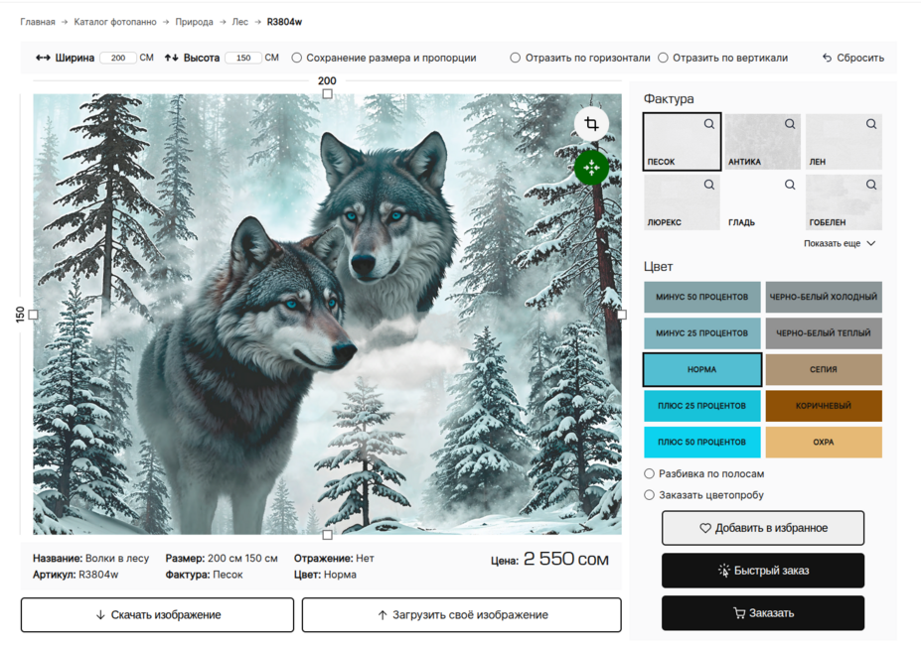Image resolution: width=921 pixels, height=650 pixels.
Task: Click Сбросить reset button
Action: pyautogui.click(x=852, y=58)
